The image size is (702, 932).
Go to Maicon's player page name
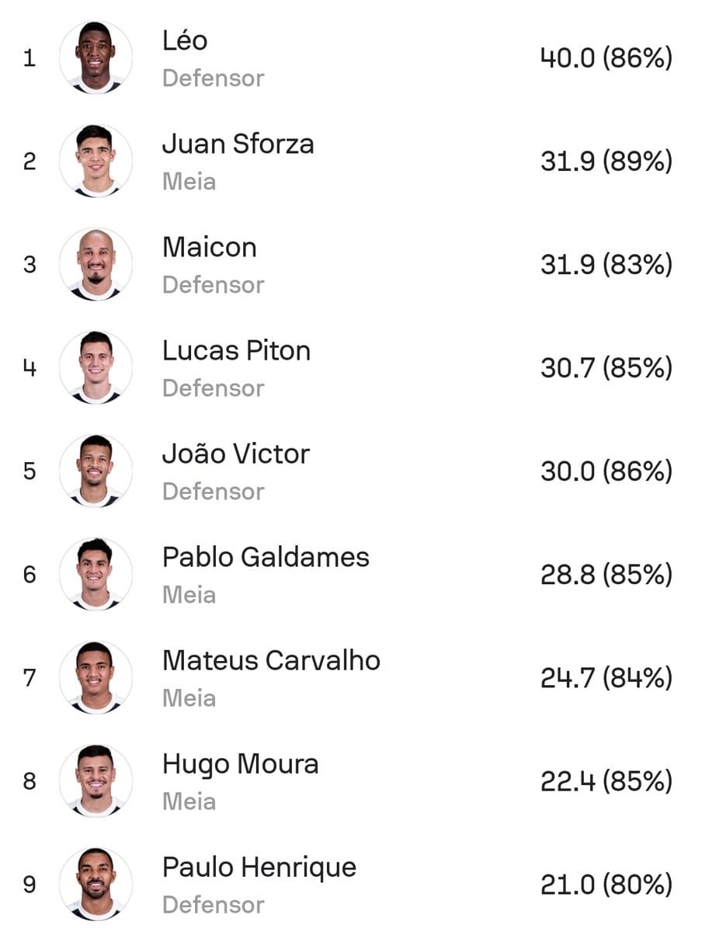pos(209,247)
